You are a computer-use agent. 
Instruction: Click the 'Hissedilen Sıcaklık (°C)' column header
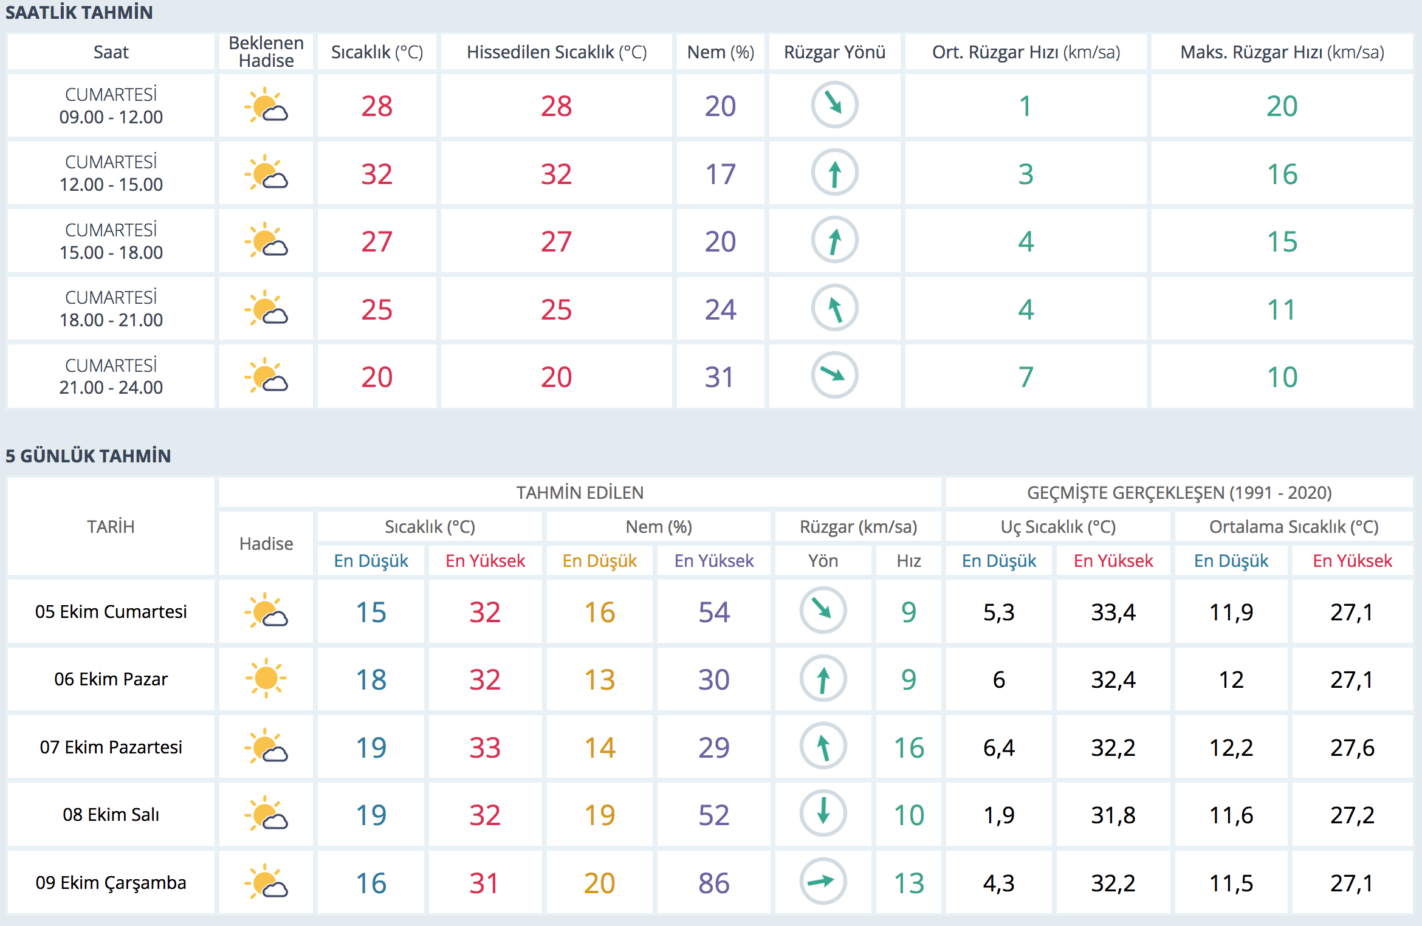tap(556, 52)
